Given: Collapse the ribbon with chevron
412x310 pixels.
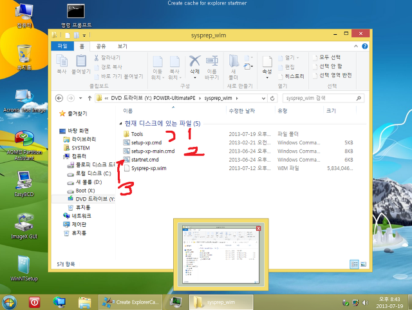Looking at the screenshot, I should (x=356, y=46).
